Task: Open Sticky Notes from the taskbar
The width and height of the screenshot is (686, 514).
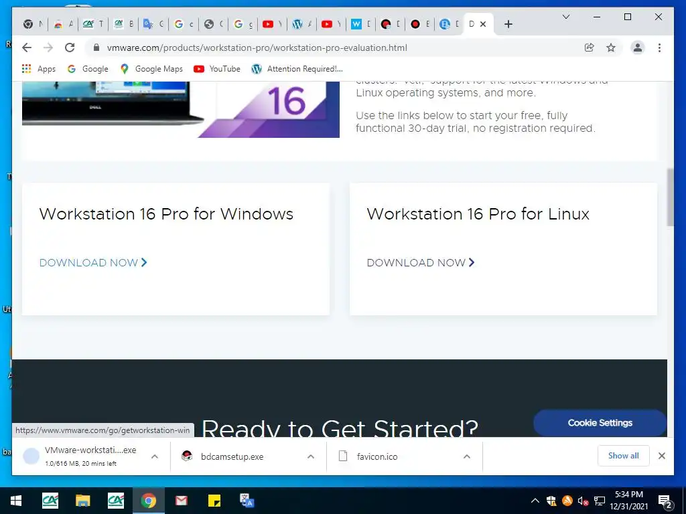Action: tap(214, 501)
